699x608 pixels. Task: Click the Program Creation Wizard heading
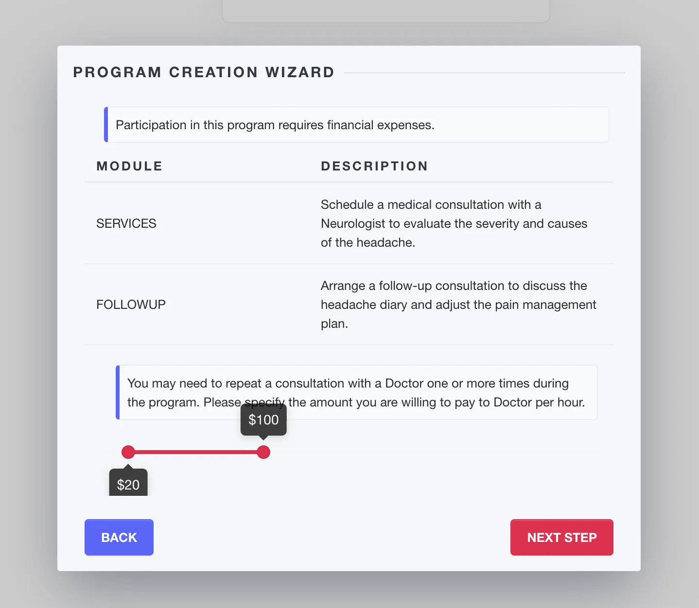(204, 72)
